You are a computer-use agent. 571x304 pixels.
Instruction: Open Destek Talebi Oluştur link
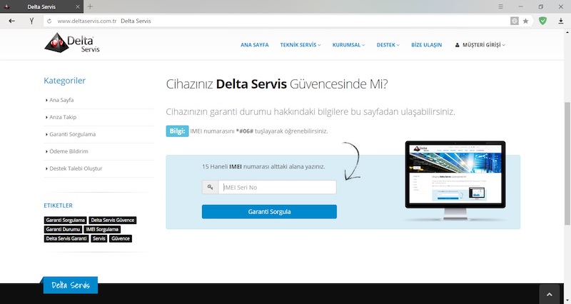point(76,168)
